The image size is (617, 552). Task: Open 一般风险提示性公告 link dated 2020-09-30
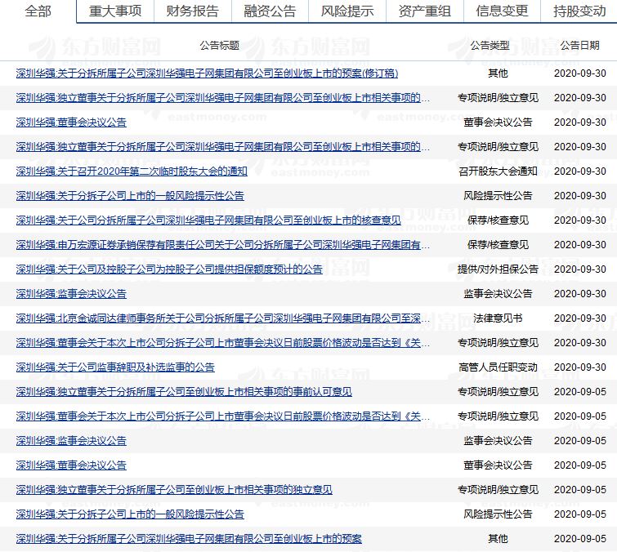(x=130, y=196)
